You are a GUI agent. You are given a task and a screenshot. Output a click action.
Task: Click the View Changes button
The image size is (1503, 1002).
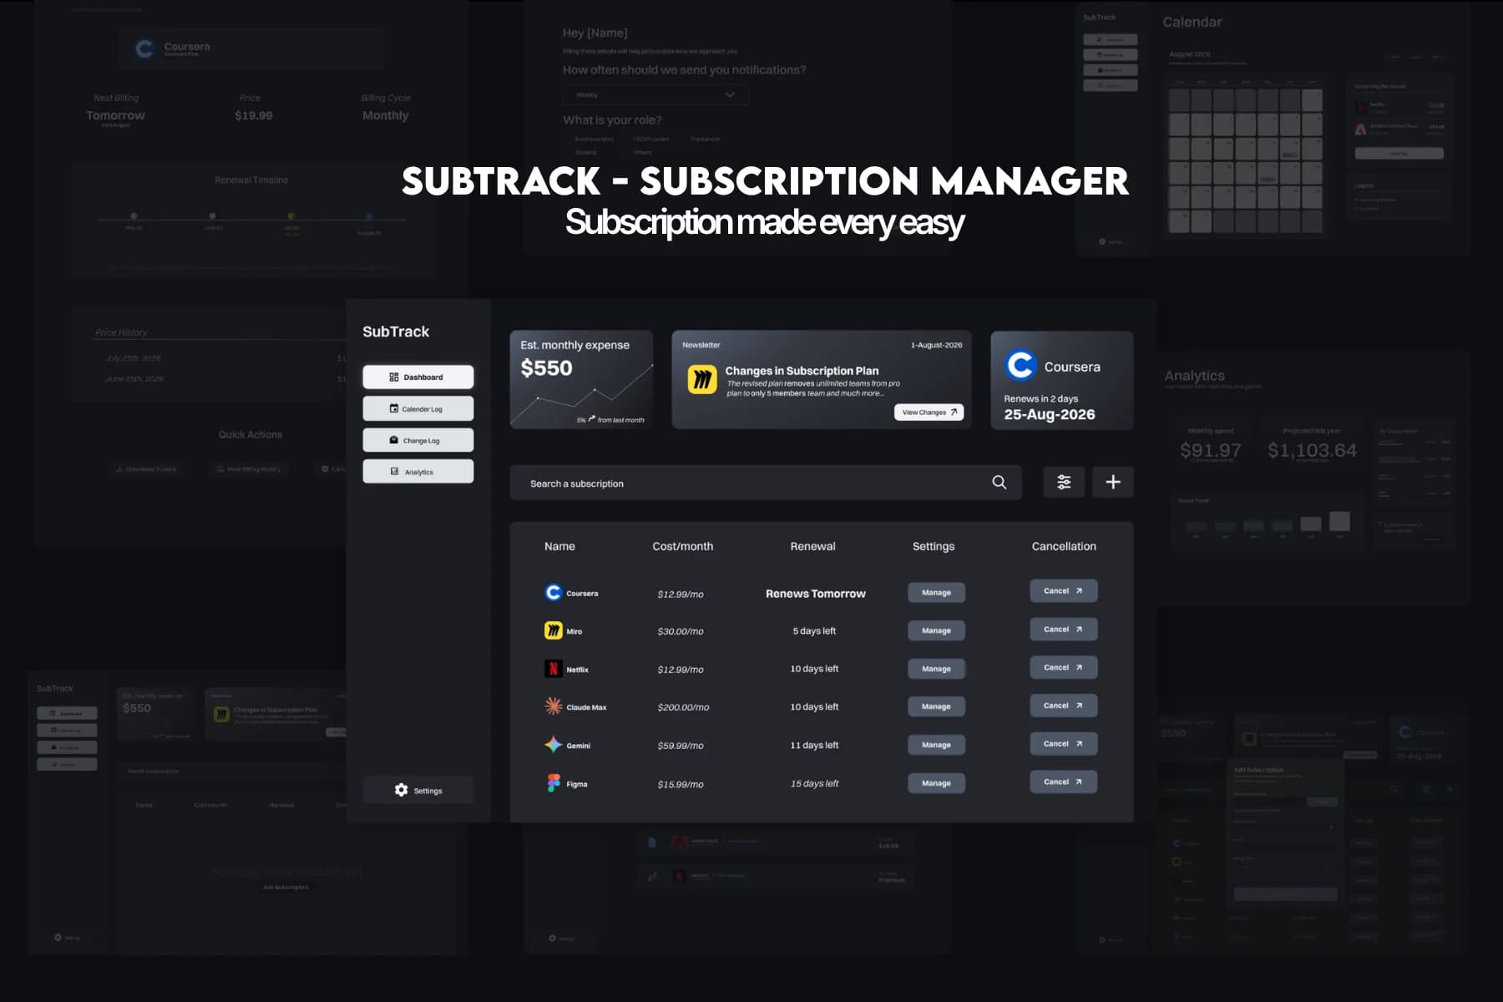[929, 412]
